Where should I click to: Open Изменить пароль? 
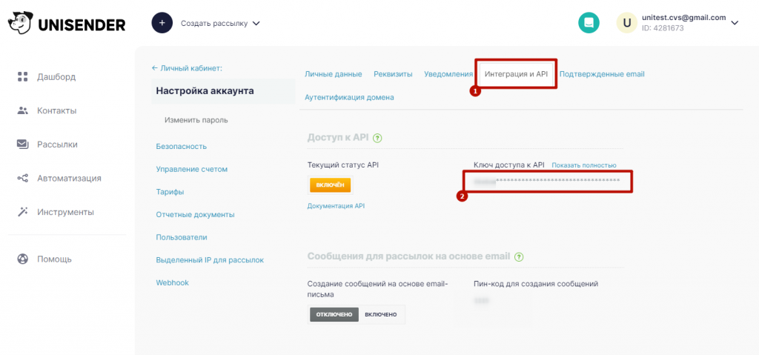[x=196, y=120]
